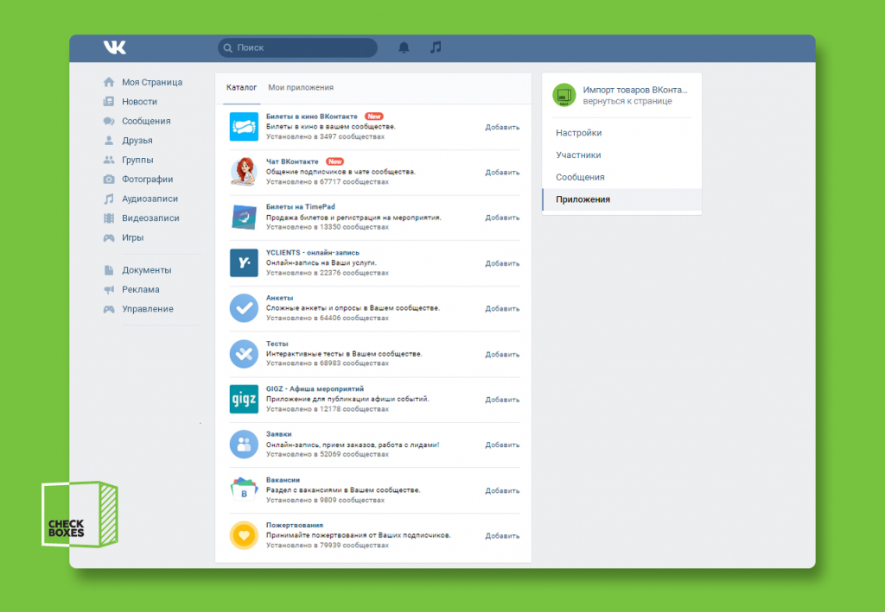Open the Билеты на TimePad title link
This screenshot has width=885, height=612.
300,207
